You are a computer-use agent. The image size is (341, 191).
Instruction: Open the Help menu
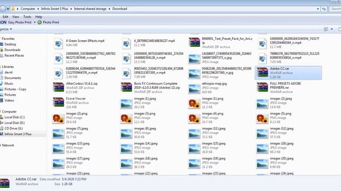39,16
